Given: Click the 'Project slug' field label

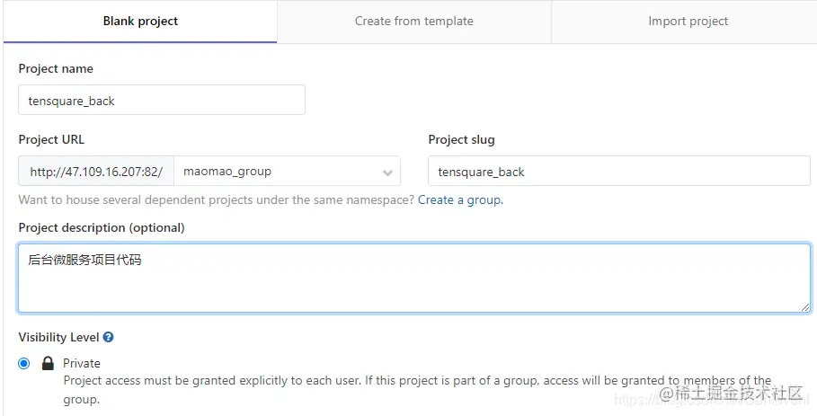Looking at the screenshot, I should coord(461,140).
